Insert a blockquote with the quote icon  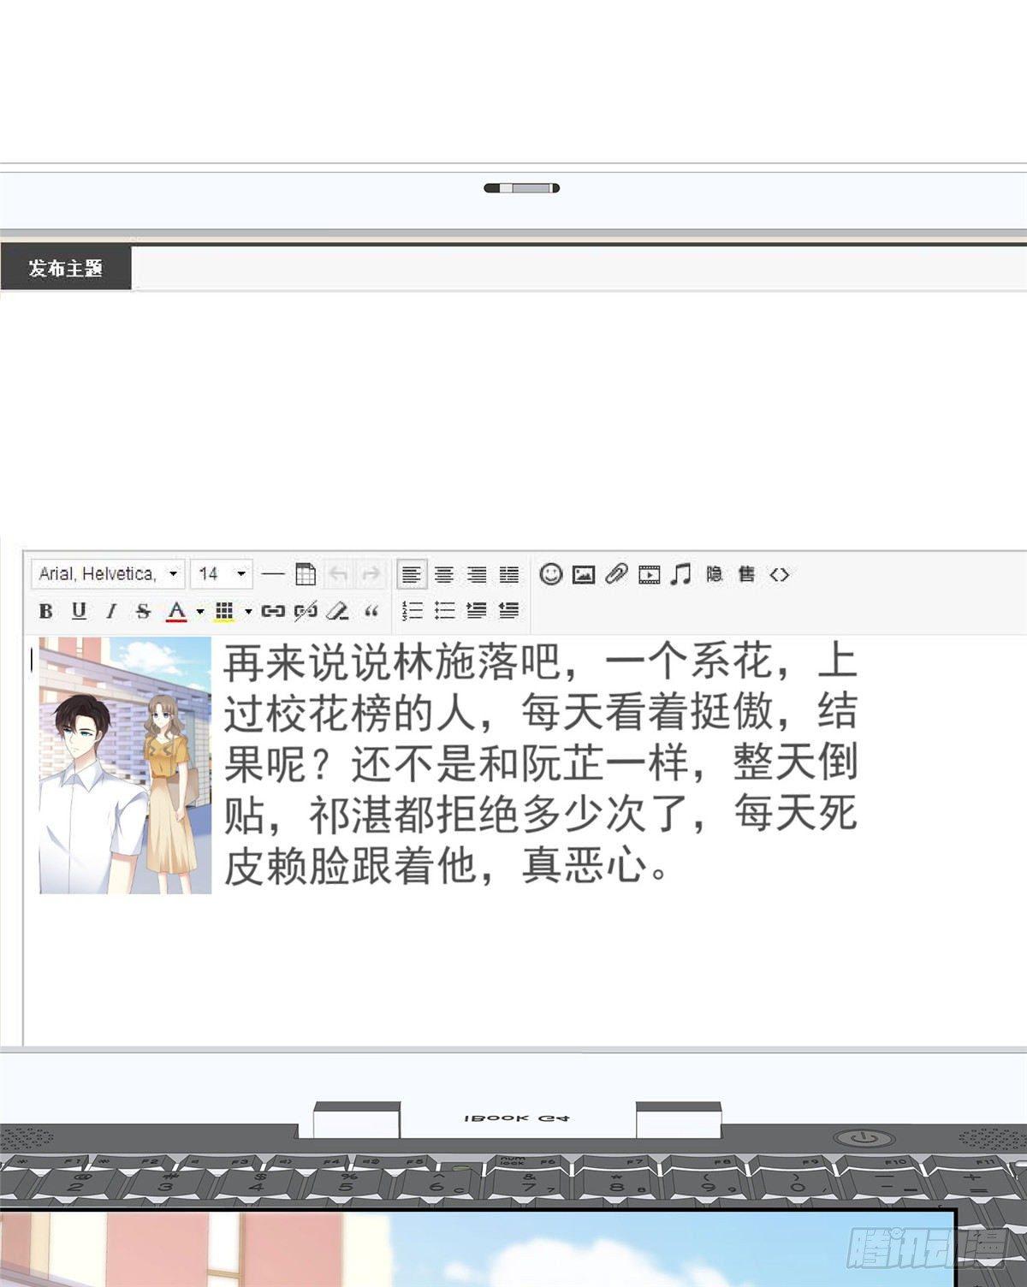point(371,611)
